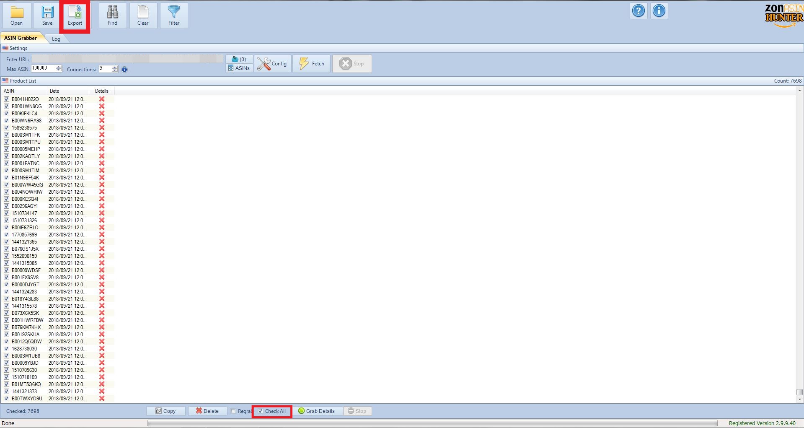Click the bottom progress bar
This screenshot has height=428, width=804.
(432, 423)
